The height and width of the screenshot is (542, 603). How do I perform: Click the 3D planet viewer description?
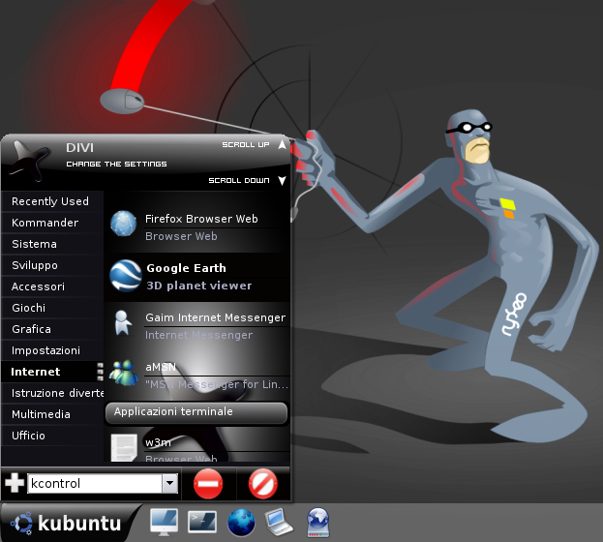pyautogui.click(x=198, y=286)
